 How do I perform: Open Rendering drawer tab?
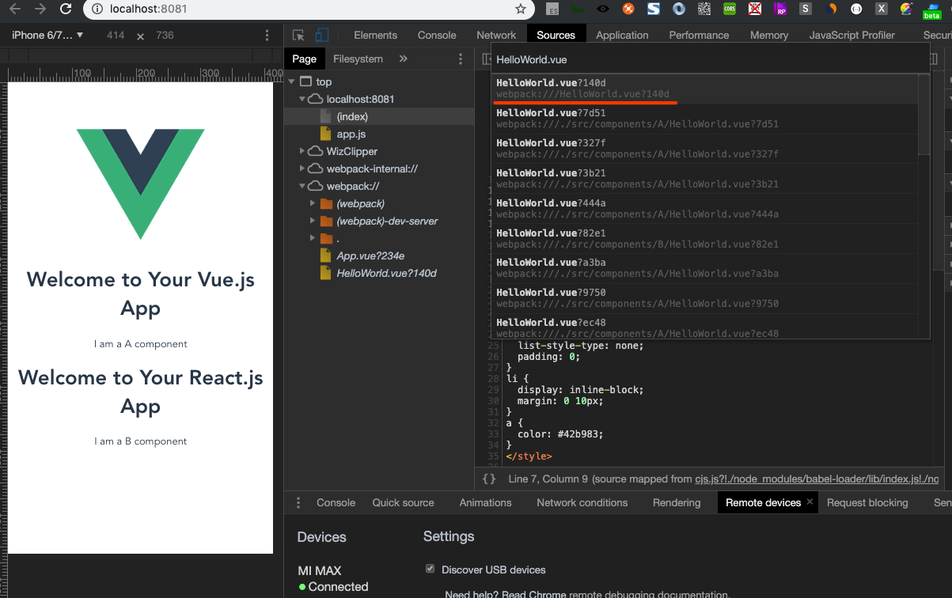point(677,503)
